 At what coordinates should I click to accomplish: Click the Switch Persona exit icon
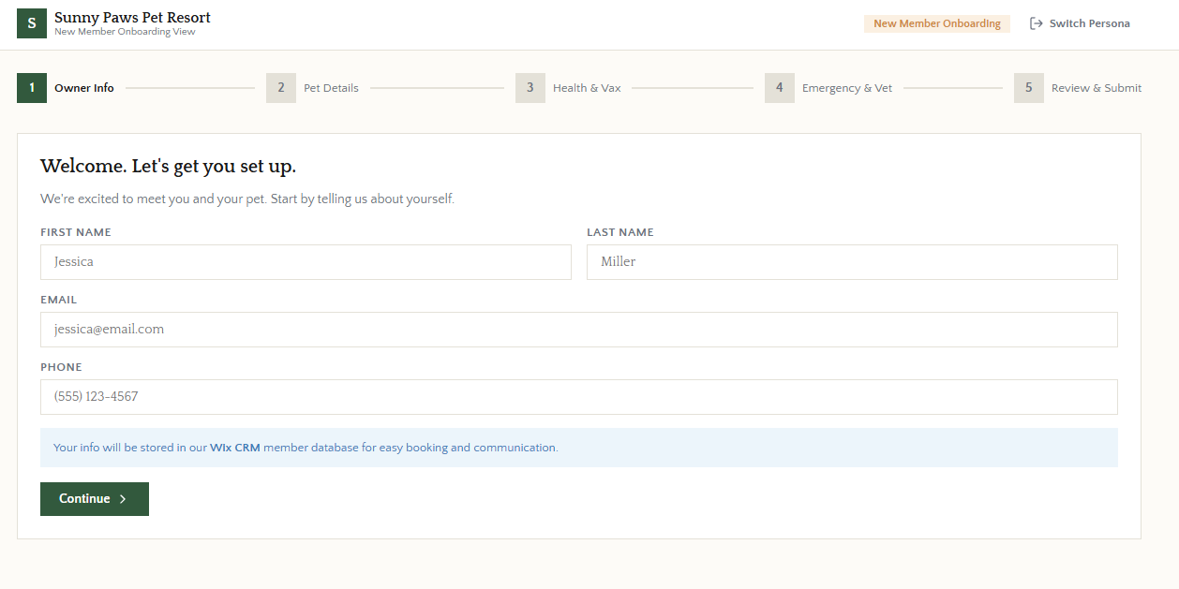tap(1036, 23)
